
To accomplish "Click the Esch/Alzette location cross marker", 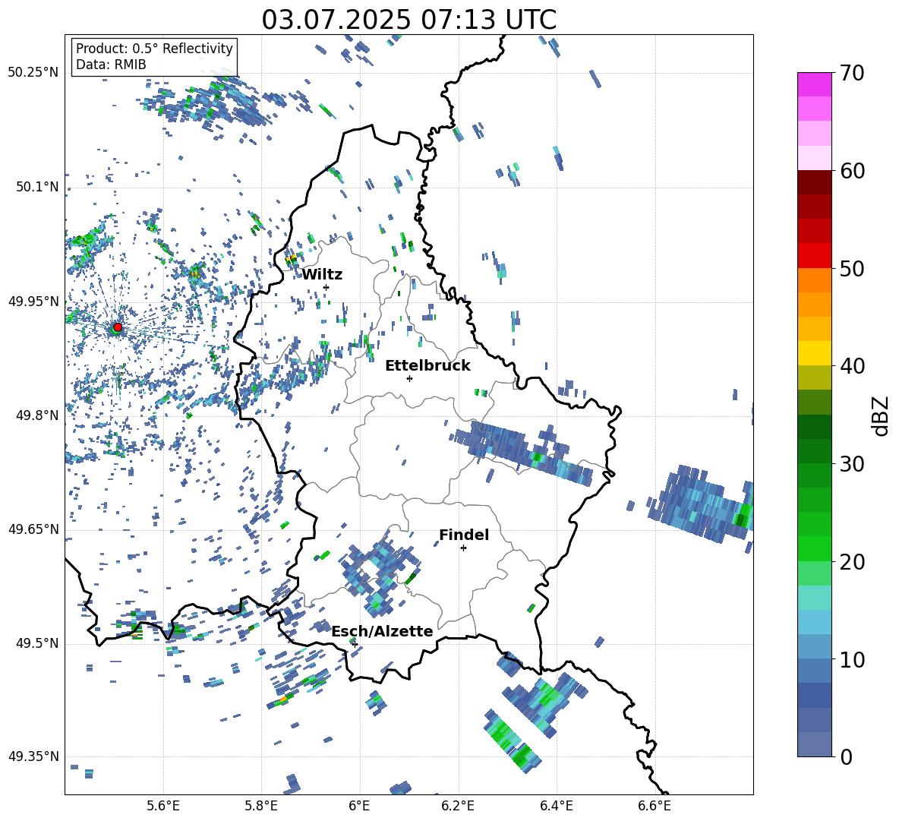I will pos(355,644).
